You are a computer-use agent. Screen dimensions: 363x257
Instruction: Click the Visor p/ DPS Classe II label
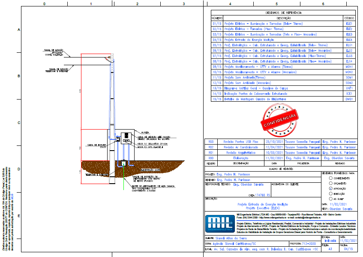tap(150, 147)
